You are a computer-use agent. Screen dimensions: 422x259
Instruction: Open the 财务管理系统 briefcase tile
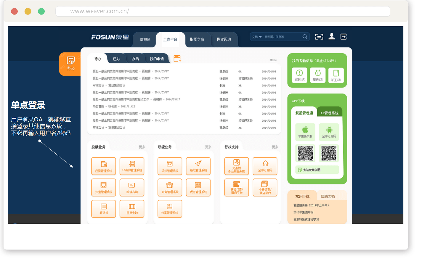point(170,187)
